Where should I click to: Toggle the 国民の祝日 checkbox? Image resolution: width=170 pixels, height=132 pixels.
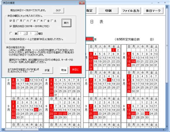tap(11, 26)
